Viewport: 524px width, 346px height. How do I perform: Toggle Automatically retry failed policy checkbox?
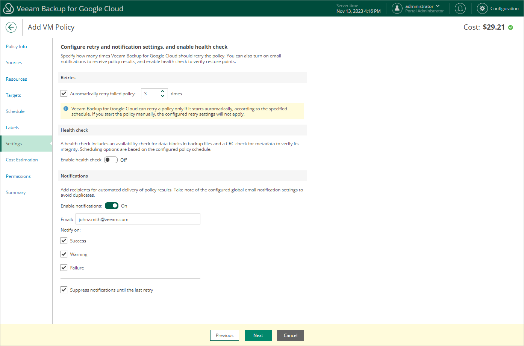click(x=64, y=93)
